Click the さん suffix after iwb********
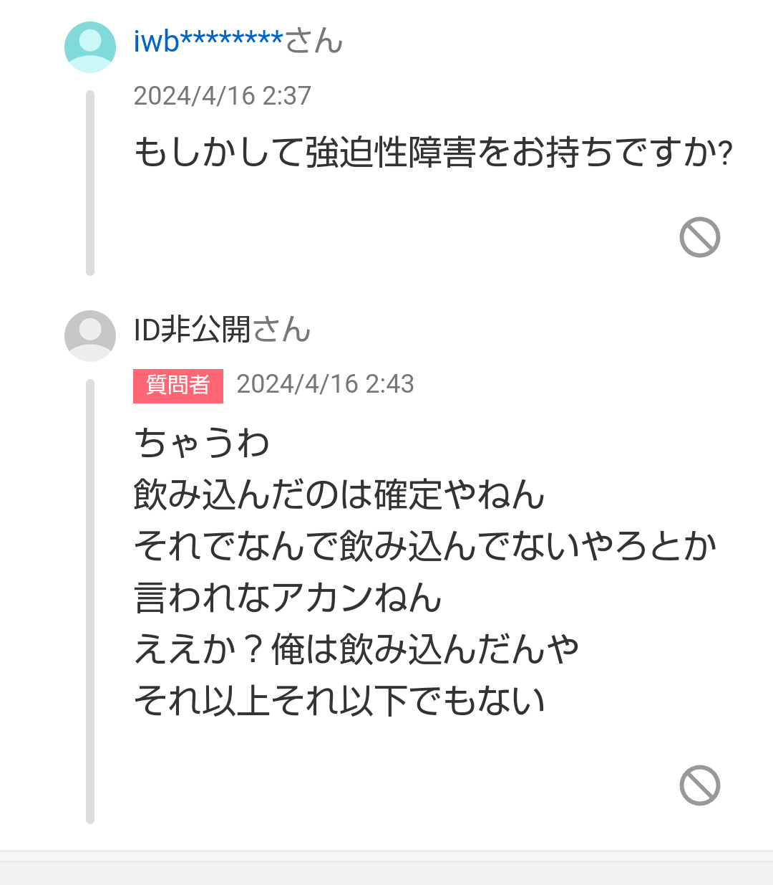 tap(314, 41)
